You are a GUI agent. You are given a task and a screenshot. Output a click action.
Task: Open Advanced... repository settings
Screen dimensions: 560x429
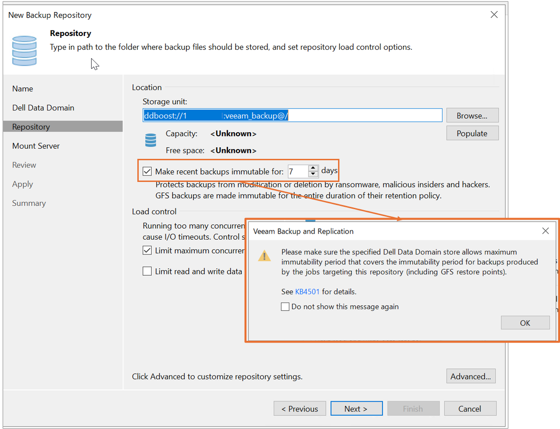471,376
